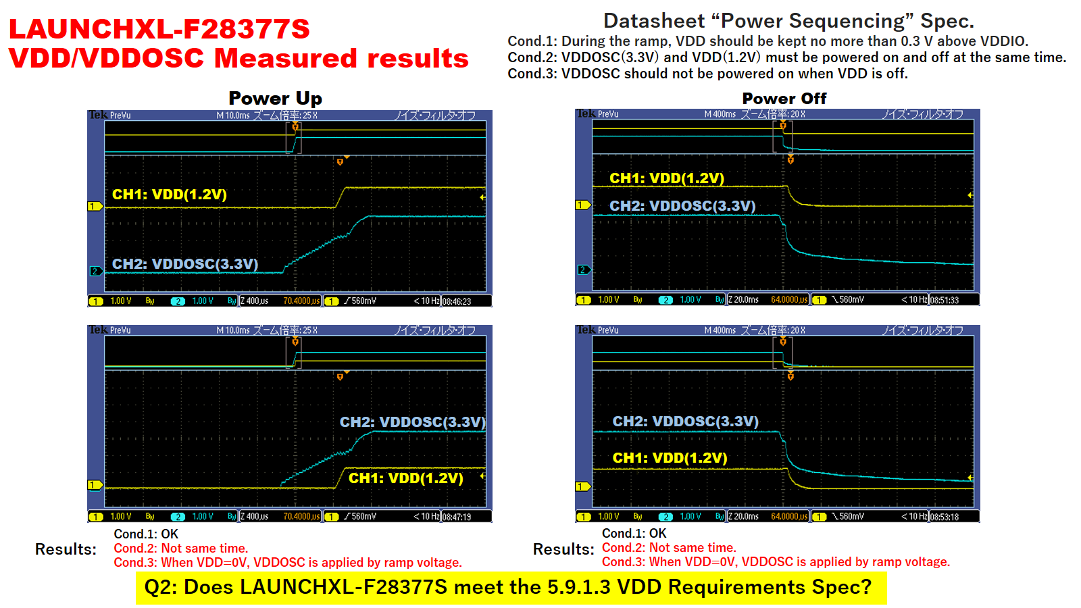Click the yellow channel 1 ground marker in the 08:53:18 capture

point(583,486)
